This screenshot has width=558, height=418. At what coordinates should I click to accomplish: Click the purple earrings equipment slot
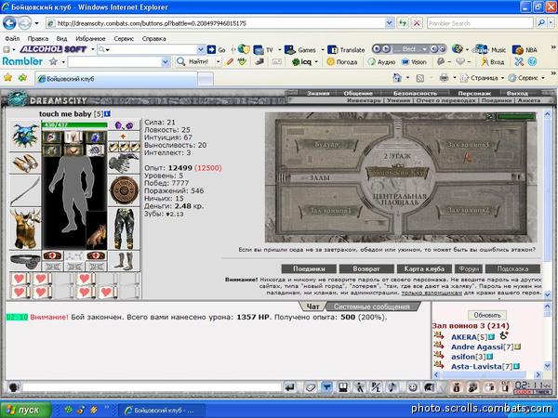click(x=124, y=125)
